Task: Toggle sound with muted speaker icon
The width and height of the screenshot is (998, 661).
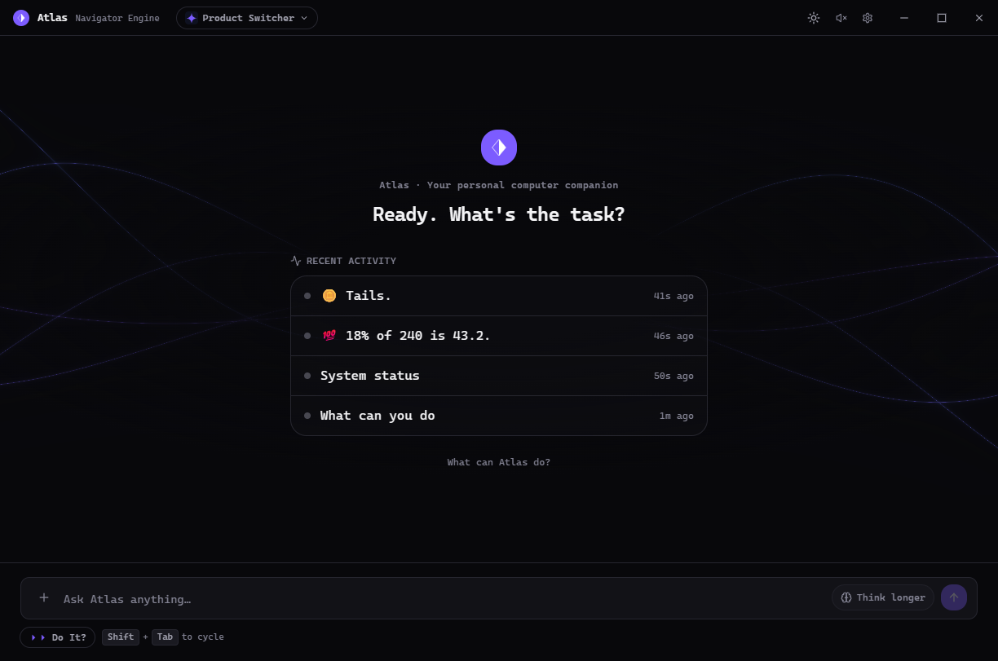Action: click(841, 18)
